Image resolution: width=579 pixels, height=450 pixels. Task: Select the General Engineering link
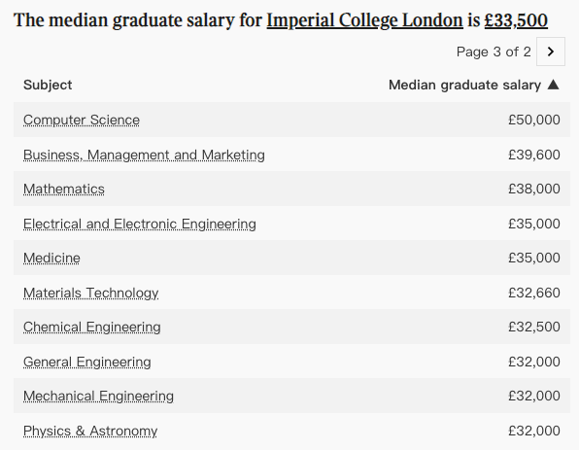[x=87, y=363]
